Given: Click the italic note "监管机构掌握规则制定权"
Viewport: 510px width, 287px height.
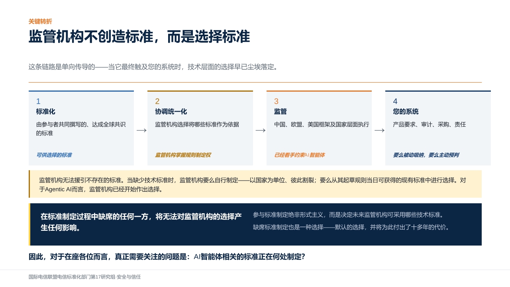Looking at the screenshot, I should pyautogui.click(x=183, y=155).
